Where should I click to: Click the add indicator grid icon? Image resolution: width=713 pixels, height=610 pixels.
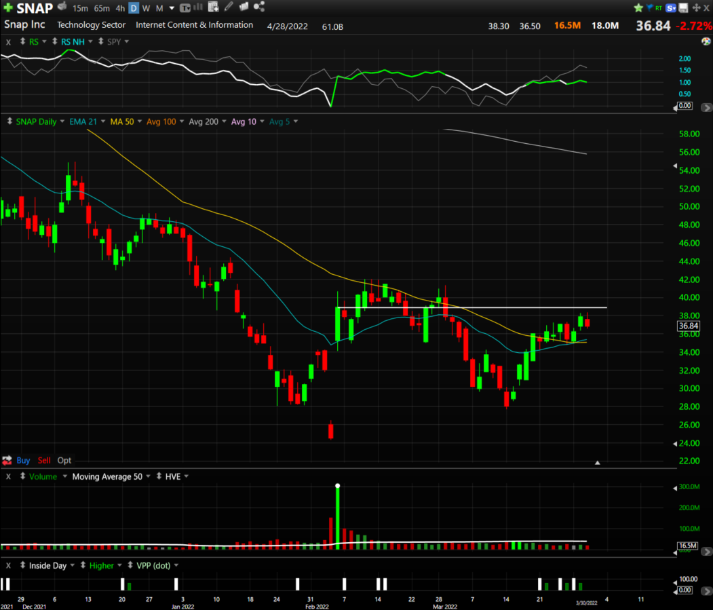[213, 7]
